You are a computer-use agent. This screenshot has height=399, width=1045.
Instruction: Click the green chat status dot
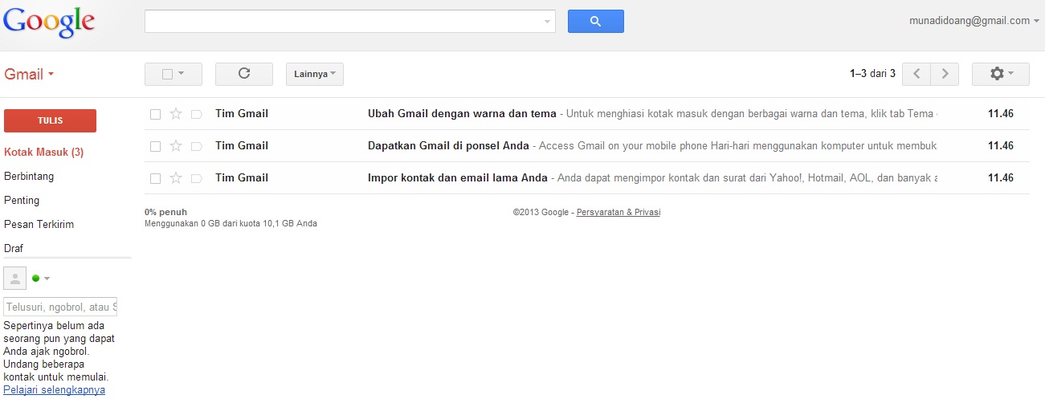(x=35, y=279)
